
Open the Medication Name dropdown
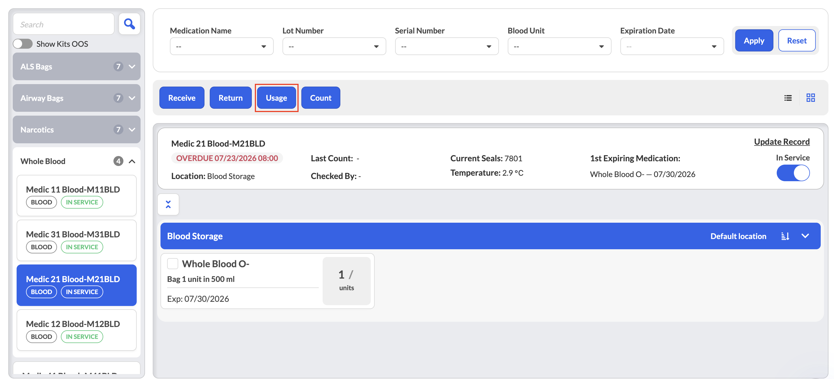click(221, 46)
